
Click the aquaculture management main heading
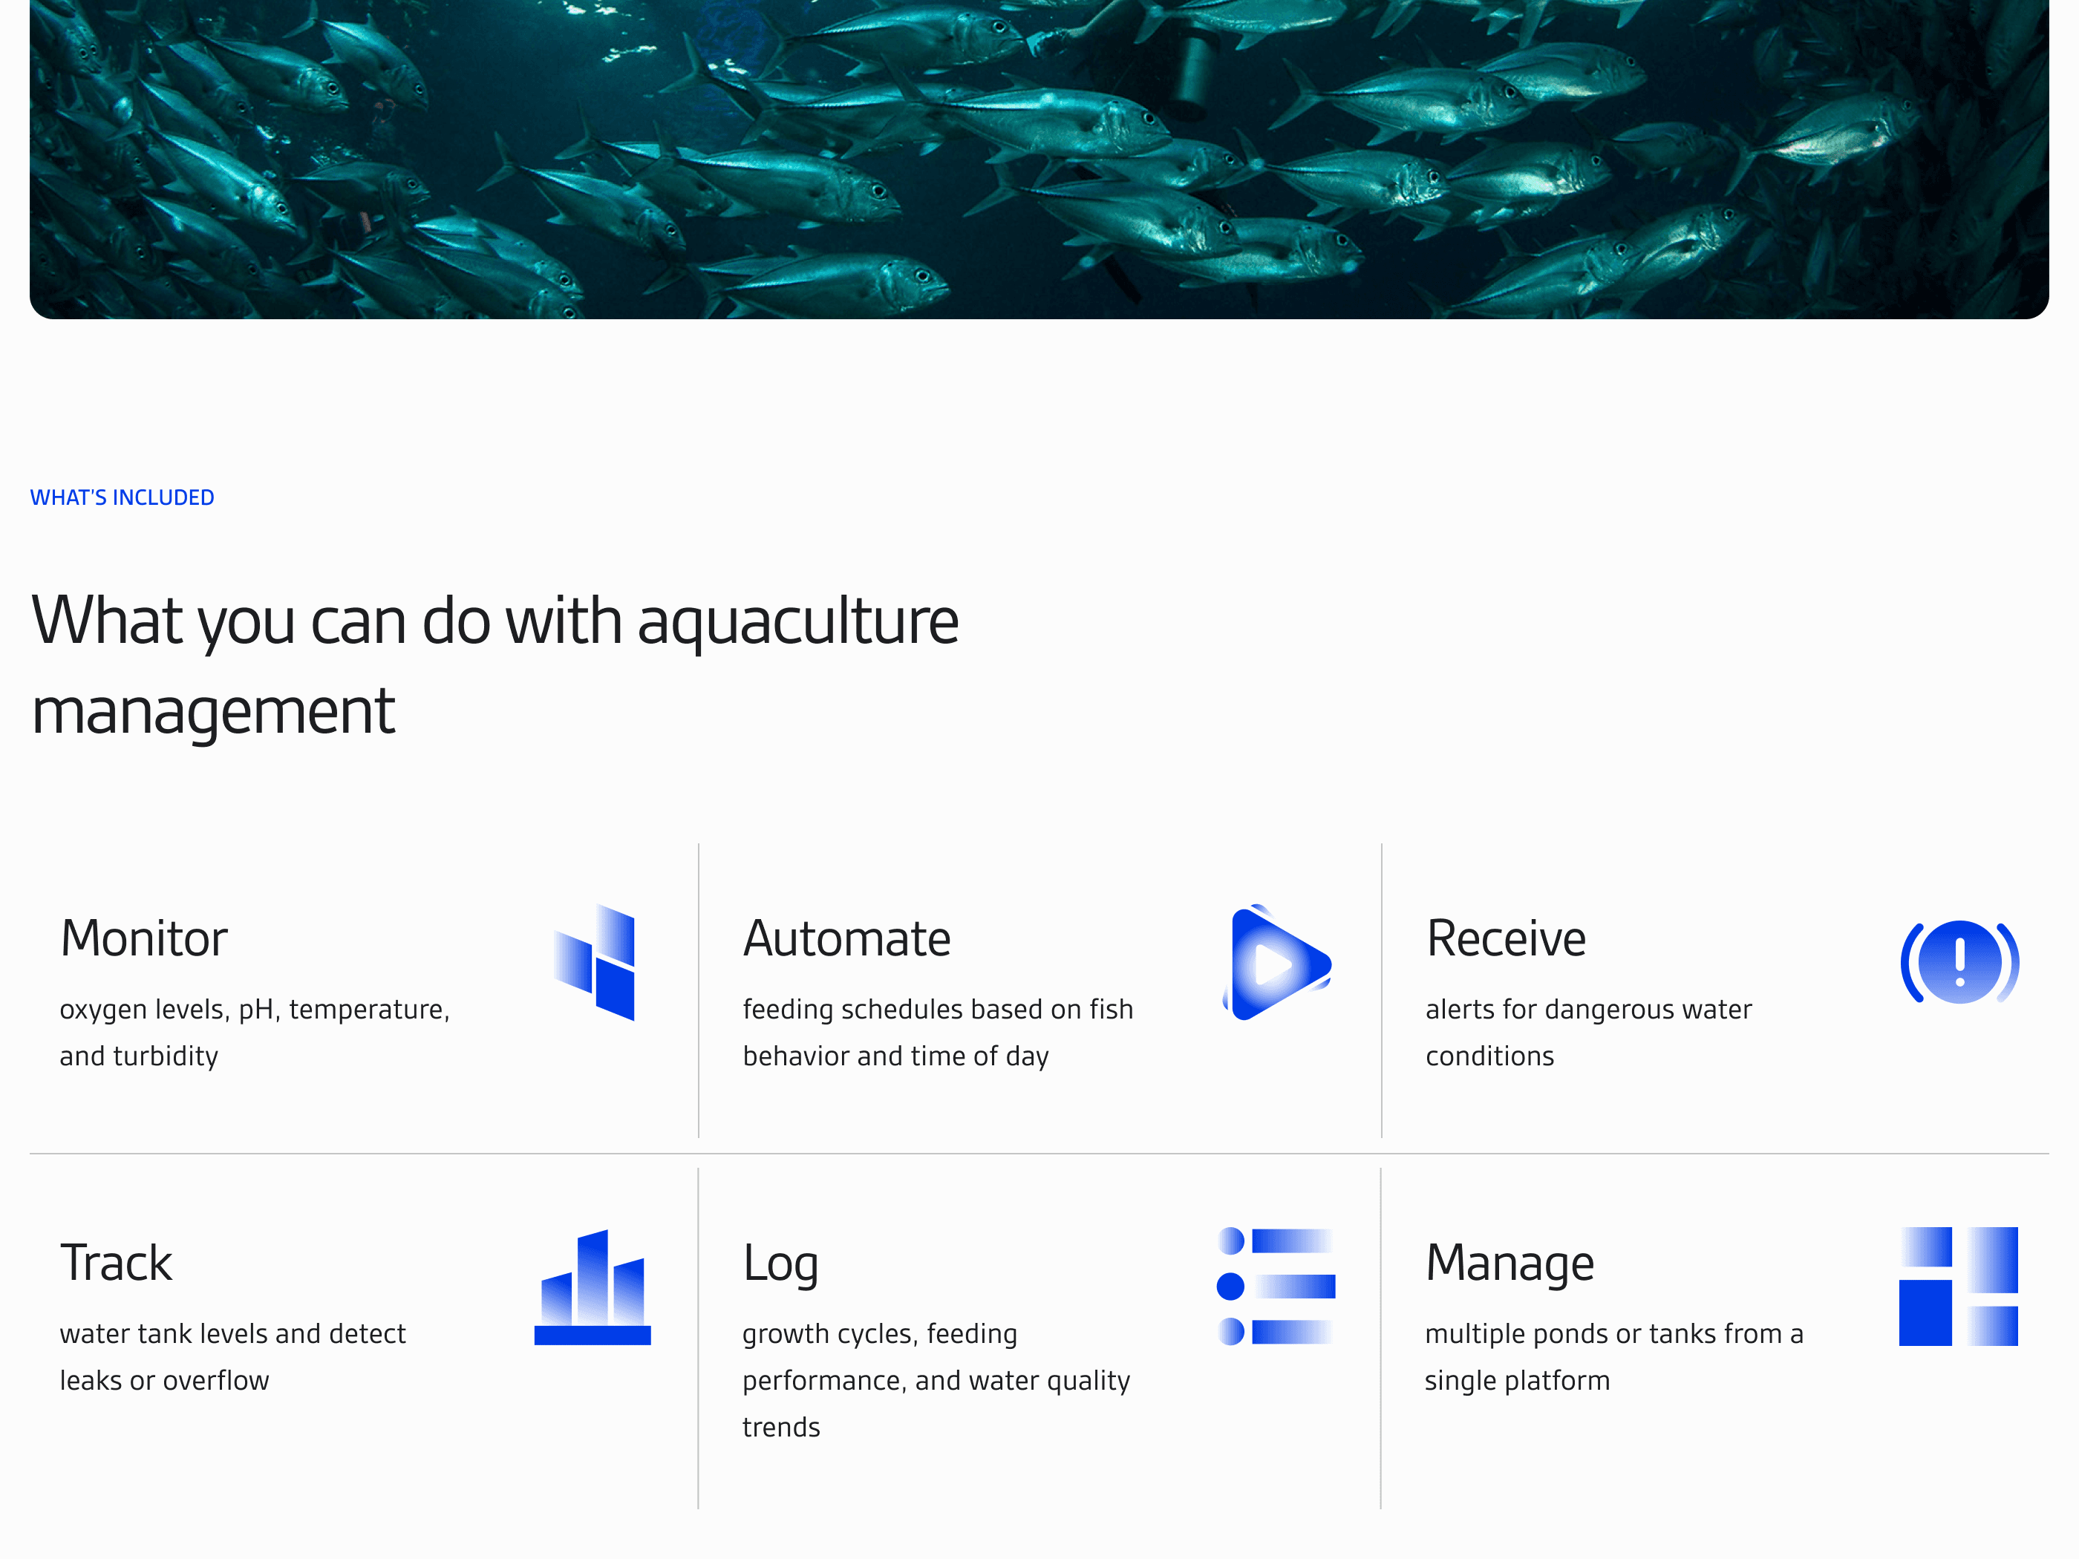(495, 664)
